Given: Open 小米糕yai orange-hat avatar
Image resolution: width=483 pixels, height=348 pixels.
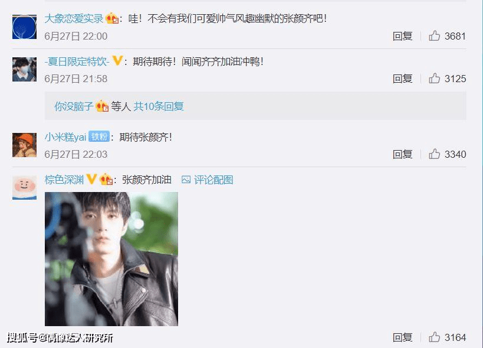Looking at the screenshot, I should coord(24,145).
